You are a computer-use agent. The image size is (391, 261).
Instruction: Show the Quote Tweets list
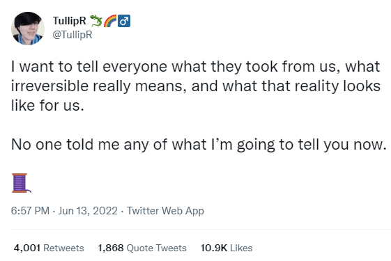tap(142, 248)
